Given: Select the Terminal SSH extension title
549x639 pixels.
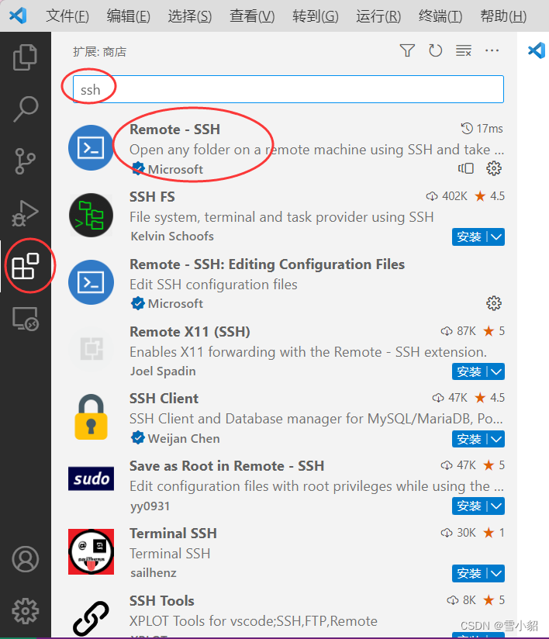Looking at the screenshot, I should pyautogui.click(x=173, y=533).
